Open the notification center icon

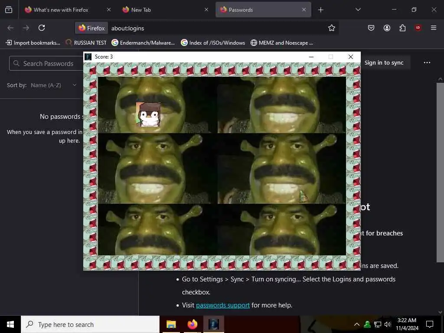[x=430, y=324]
